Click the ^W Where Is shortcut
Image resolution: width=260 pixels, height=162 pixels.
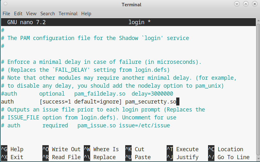pos(101,149)
